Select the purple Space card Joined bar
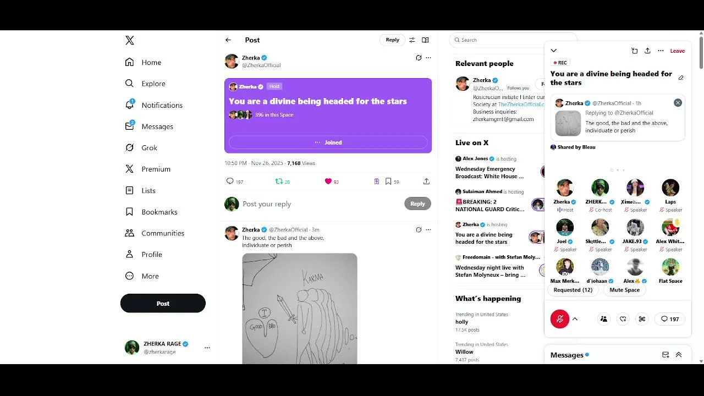Image resolution: width=704 pixels, height=396 pixels. [x=328, y=142]
